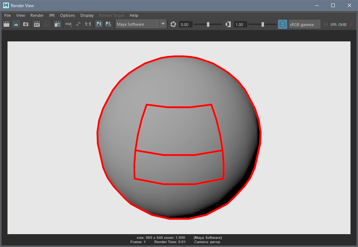Click the exposure slider handle
The height and width of the screenshot is (247, 358).
coord(208,24)
